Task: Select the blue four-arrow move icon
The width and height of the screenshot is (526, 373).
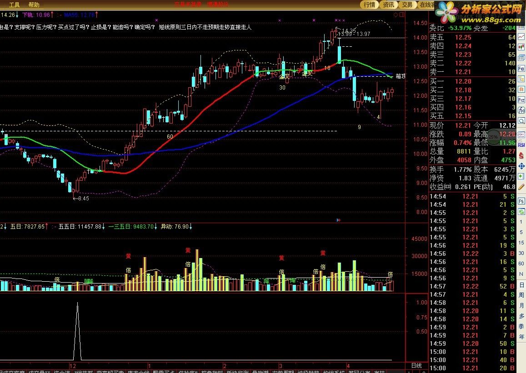Action: 521,166
